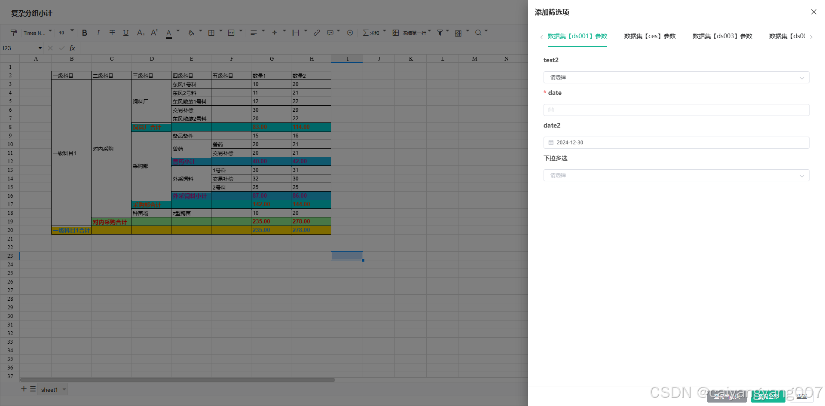Click the vertical align icon
Image resolution: width=825 pixels, height=406 pixels.
click(x=275, y=33)
